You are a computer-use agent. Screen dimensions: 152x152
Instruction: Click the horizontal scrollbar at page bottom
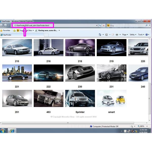click(x=68, y=123)
